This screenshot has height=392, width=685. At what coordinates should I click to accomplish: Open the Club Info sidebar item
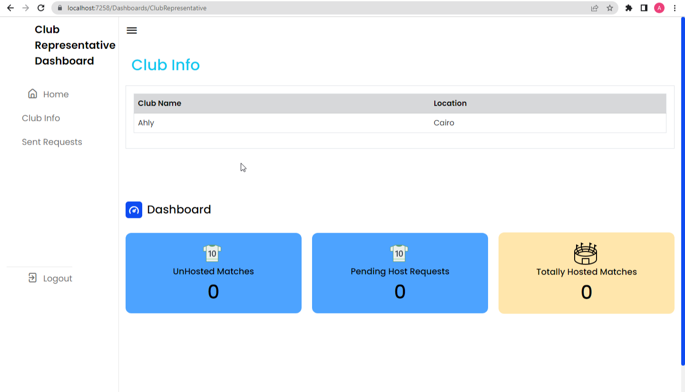(41, 118)
